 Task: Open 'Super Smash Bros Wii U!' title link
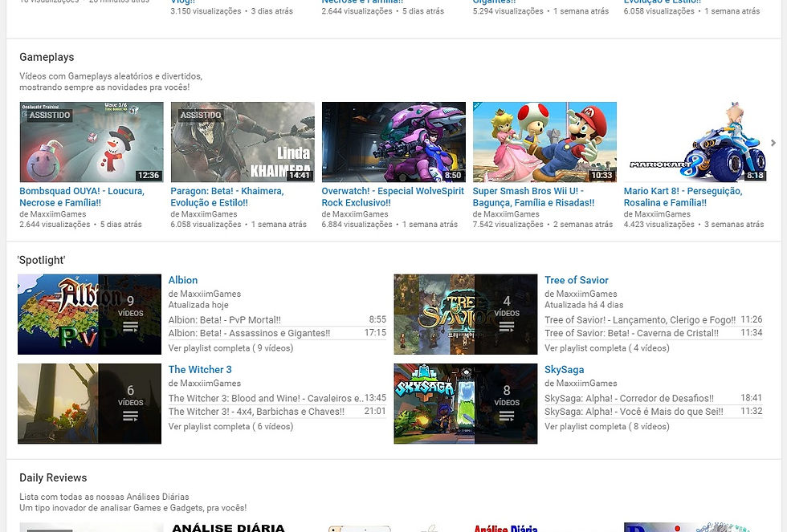coord(533,197)
